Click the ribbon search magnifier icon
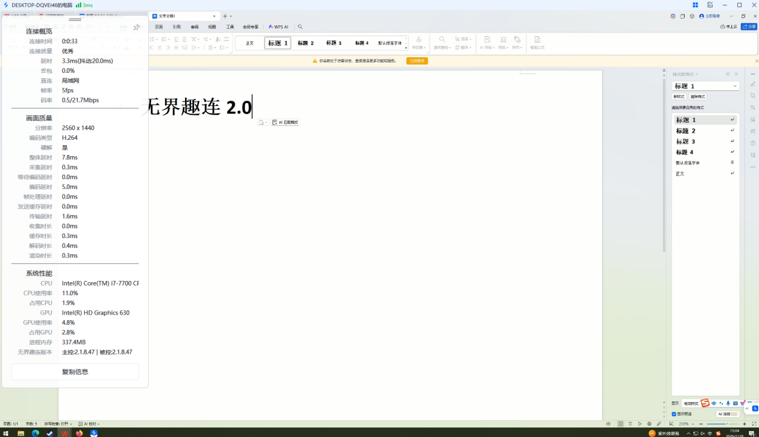 tap(300, 27)
